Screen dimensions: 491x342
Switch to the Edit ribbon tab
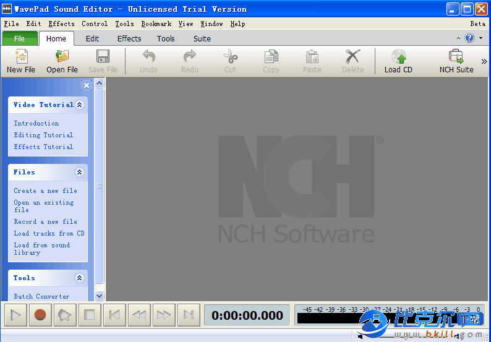pyautogui.click(x=92, y=38)
